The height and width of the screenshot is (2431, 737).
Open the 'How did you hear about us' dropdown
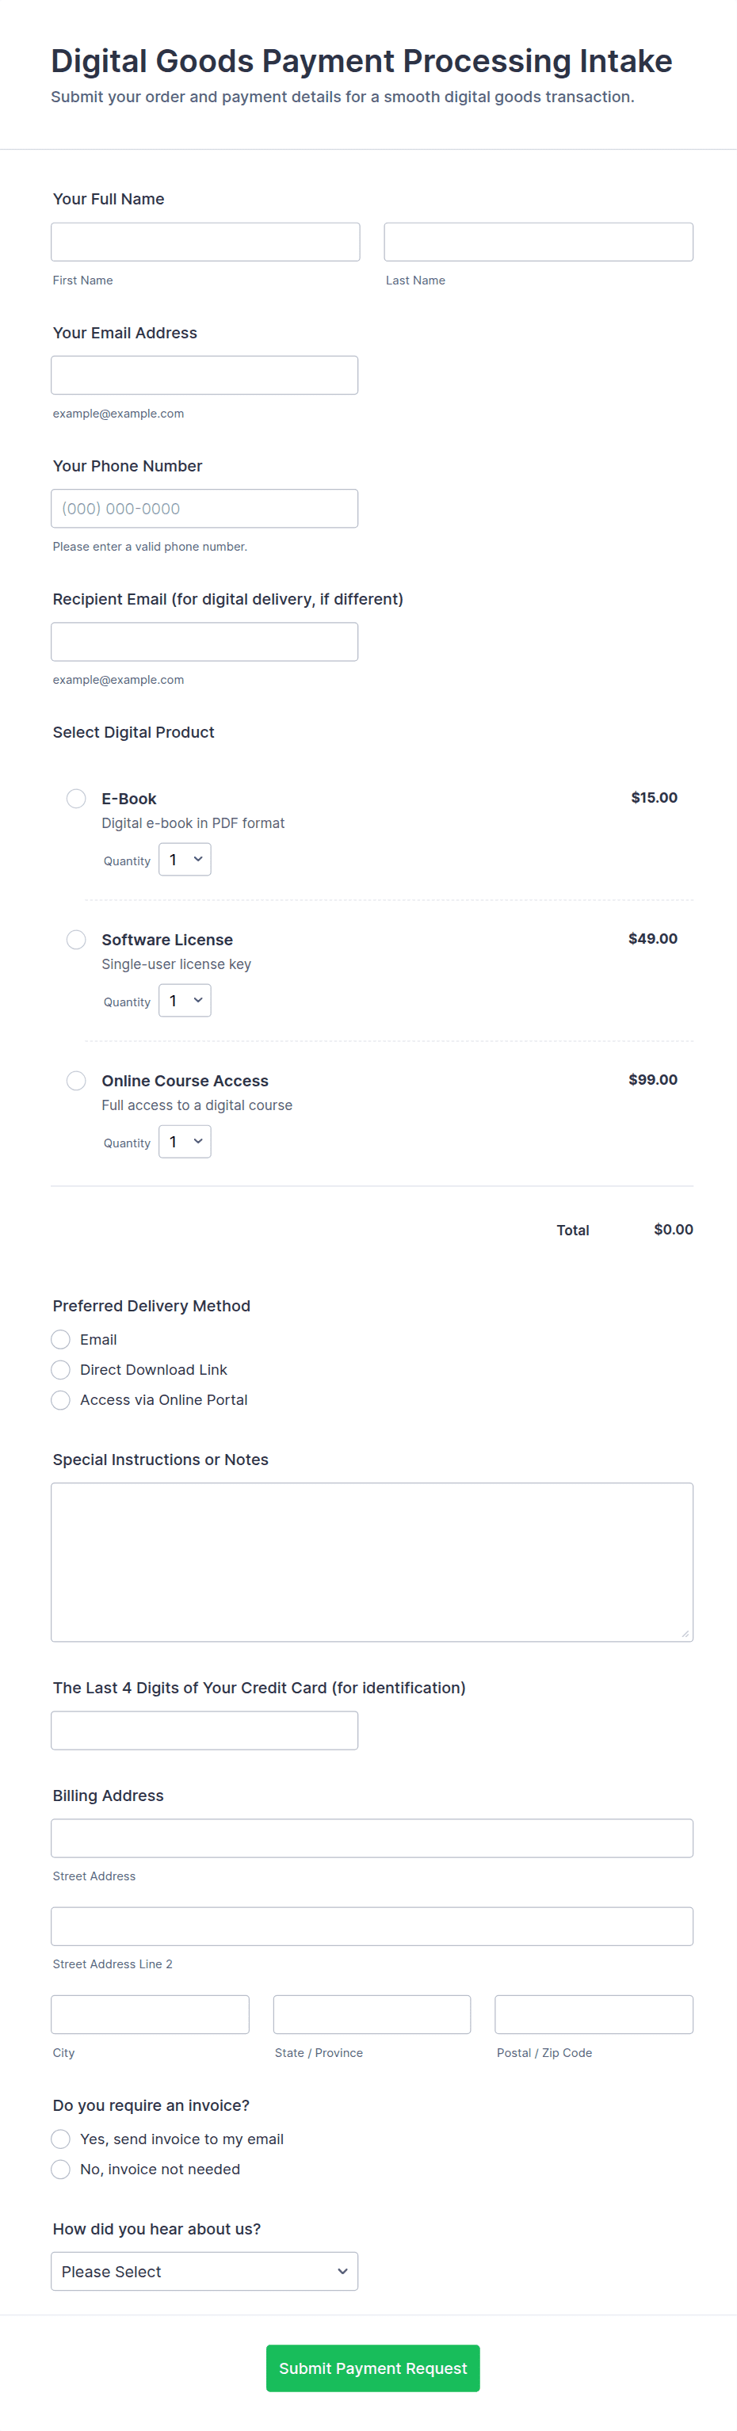pyautogui.click(x=204, y=2271)
